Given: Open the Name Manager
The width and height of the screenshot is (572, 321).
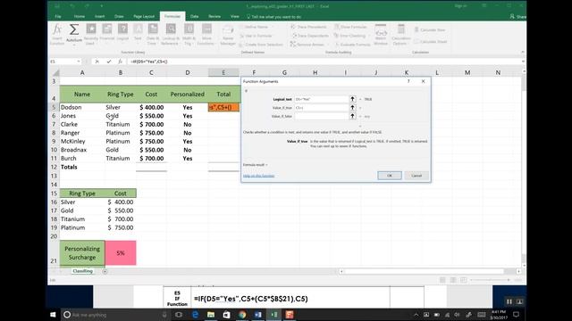Looking at the screenshot, I should point(228,35).
